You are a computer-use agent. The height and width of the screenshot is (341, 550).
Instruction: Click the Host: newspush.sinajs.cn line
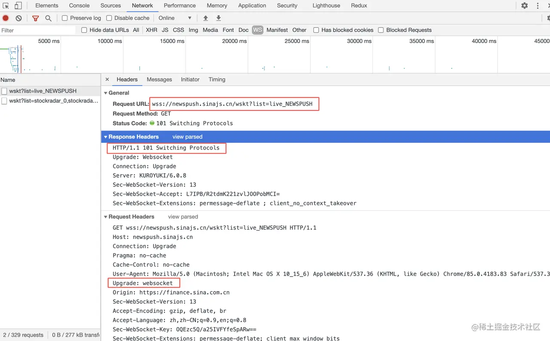click(x=153, y=237)
